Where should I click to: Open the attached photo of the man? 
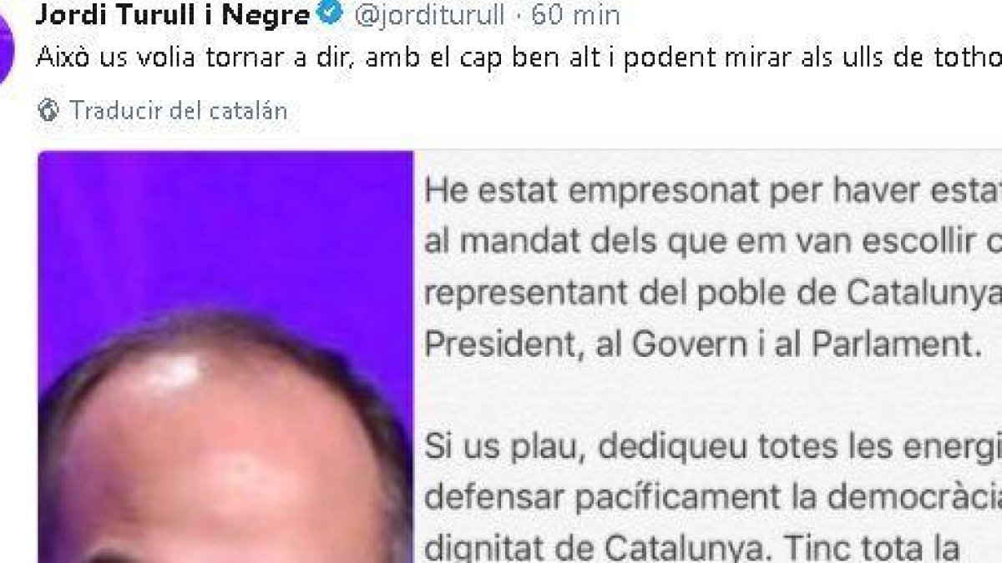pyautogui.click(x=225, y=357)
